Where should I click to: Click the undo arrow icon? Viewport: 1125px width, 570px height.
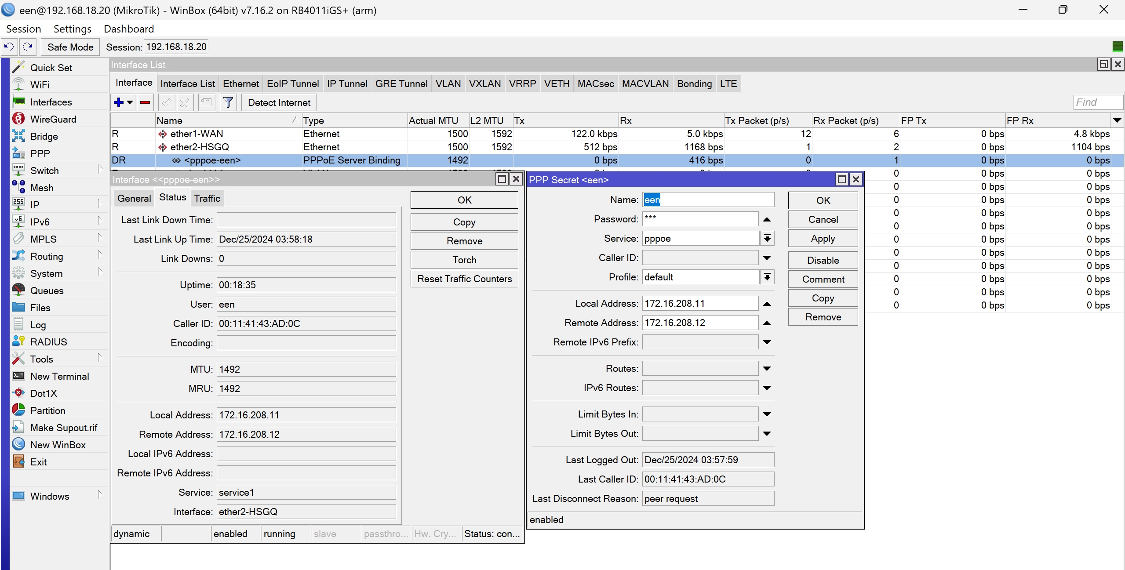coord(9,47)
